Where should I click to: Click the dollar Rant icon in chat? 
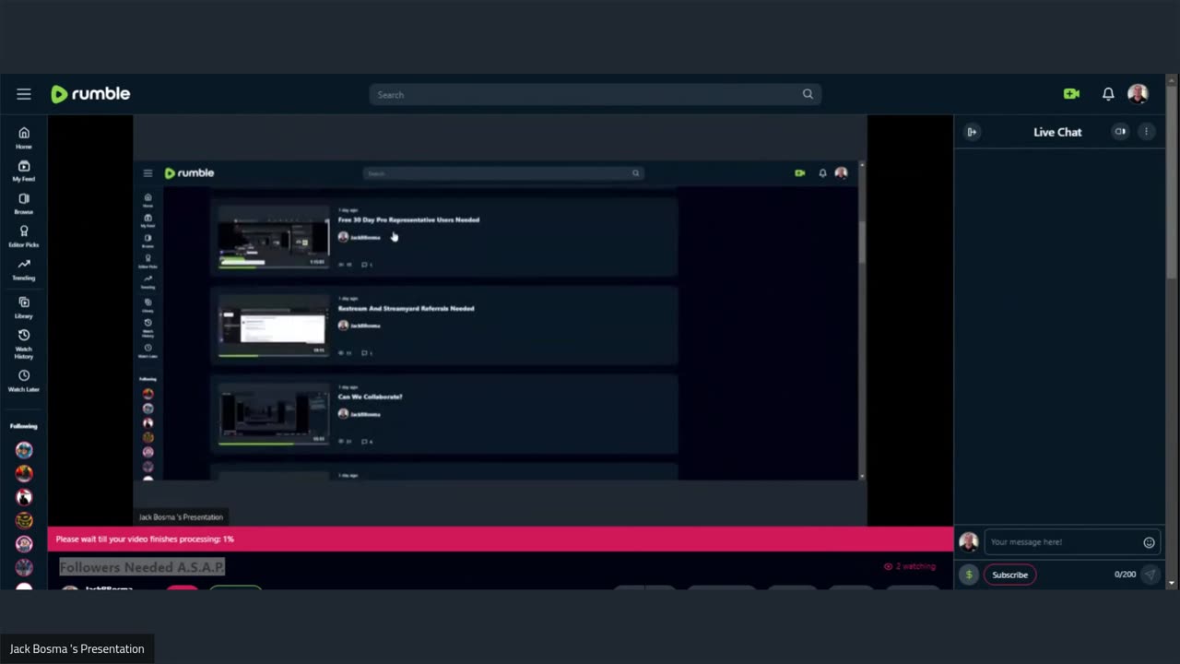[968, 575]
